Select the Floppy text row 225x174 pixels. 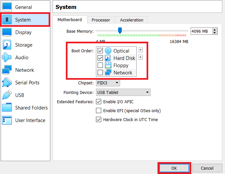coord(121,65)
